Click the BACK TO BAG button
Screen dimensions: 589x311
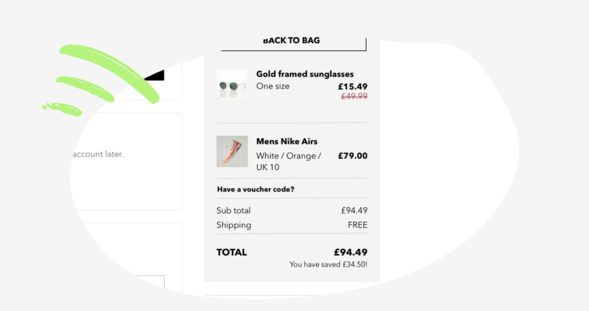coord(293,41)
